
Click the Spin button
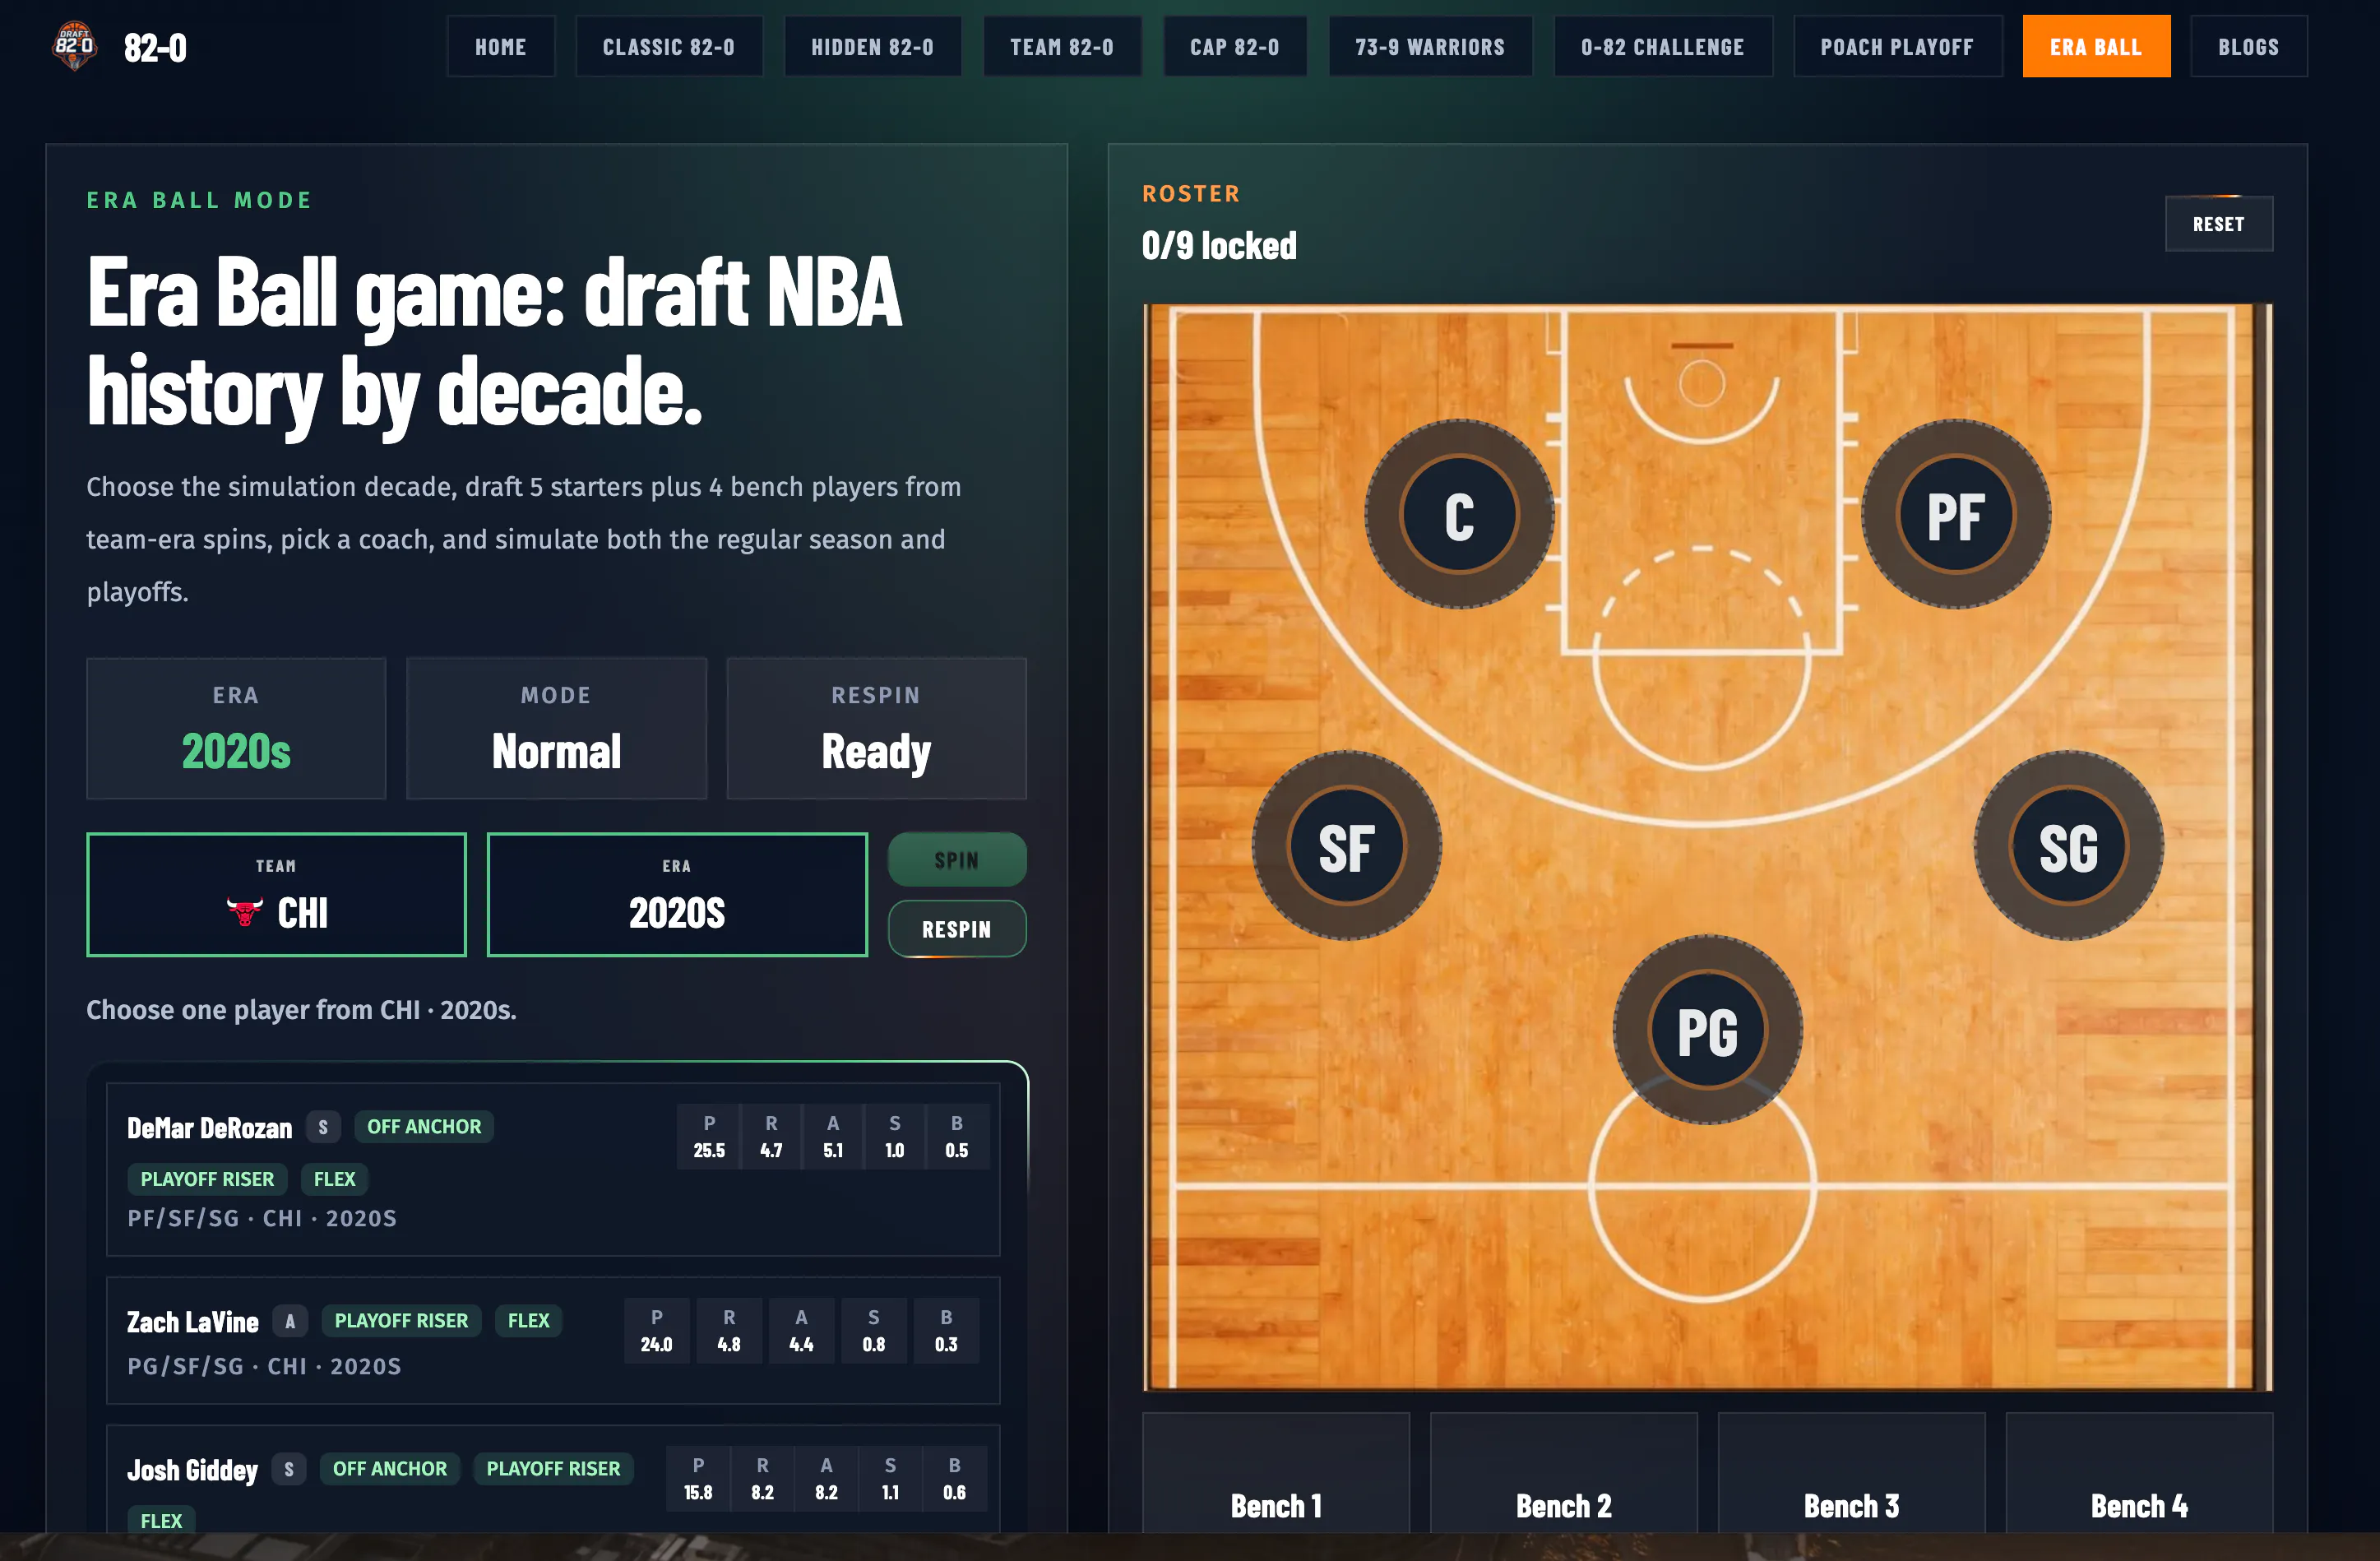click(x=957, y=860)
